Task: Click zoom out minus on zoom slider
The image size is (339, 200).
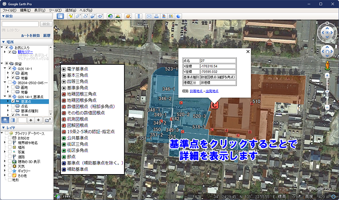Action: pos(327,108)
